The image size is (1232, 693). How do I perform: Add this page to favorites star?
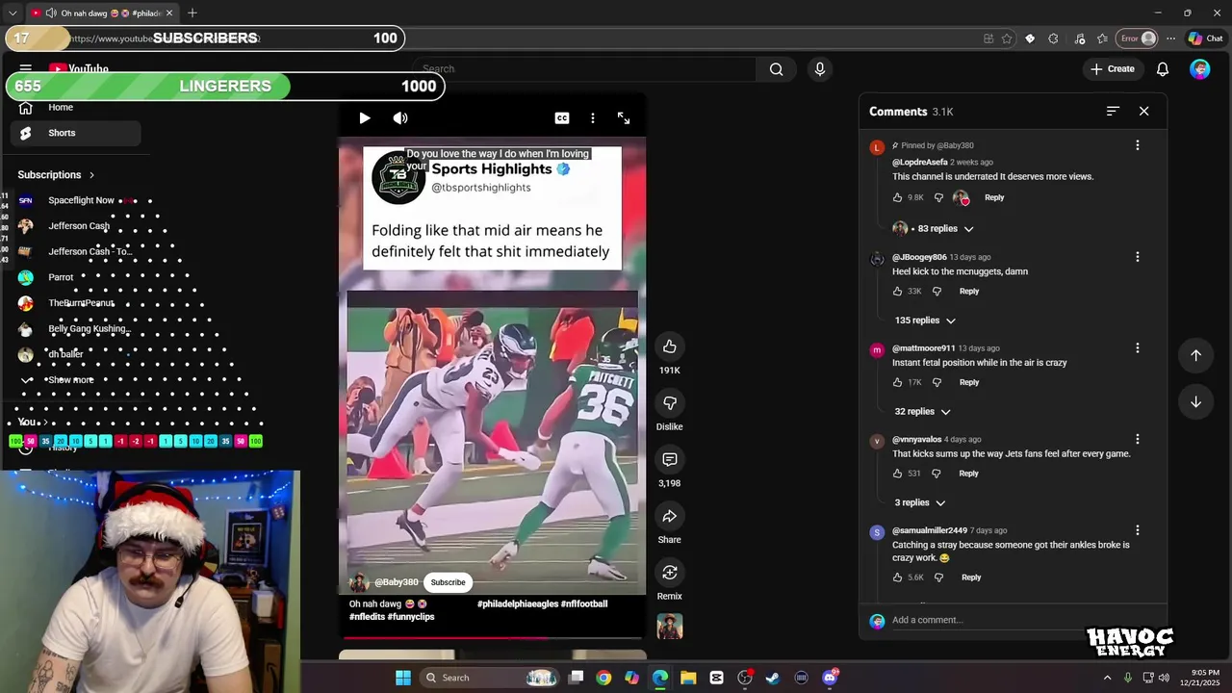pos(1007,38)
